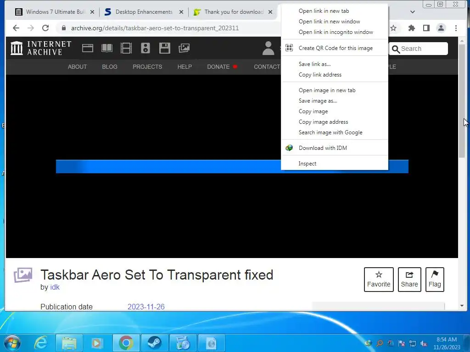
Task: Click the 2023-11-26 publication date link
Action: 146,307
